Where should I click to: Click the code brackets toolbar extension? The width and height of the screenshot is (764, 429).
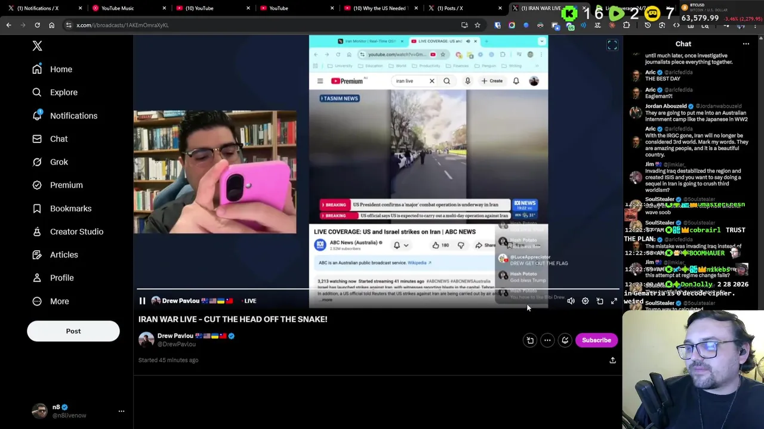[x=676, y=25]
